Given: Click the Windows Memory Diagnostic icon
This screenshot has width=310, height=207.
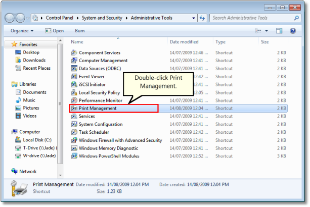Looking at the screenshot, I should [x=74, y=148].
